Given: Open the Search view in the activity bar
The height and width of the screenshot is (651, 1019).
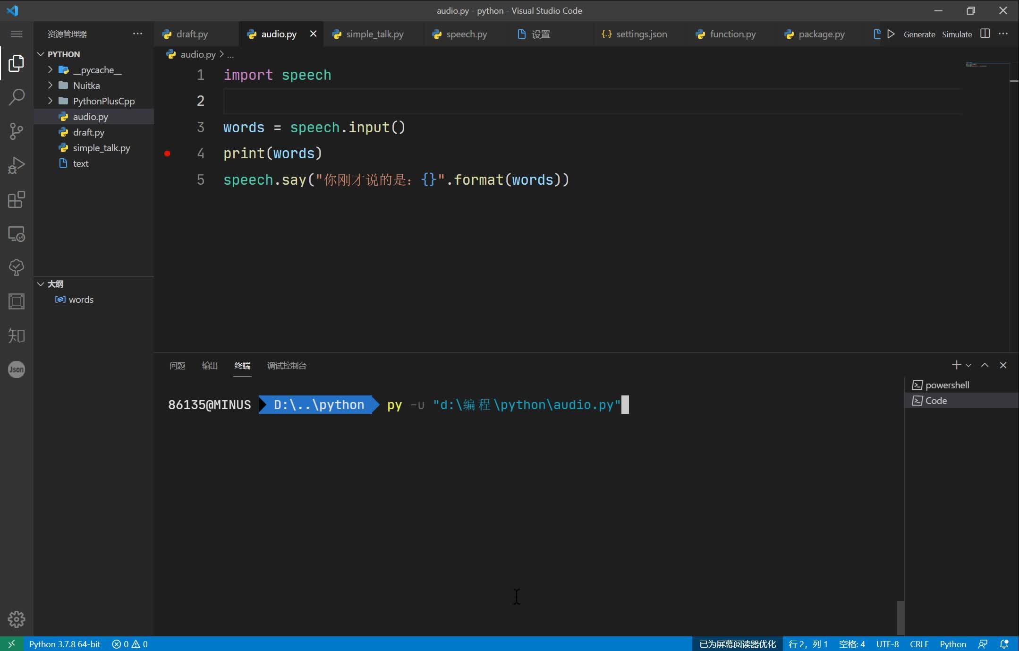Looking at the screenshot, I should click(17, 97).
